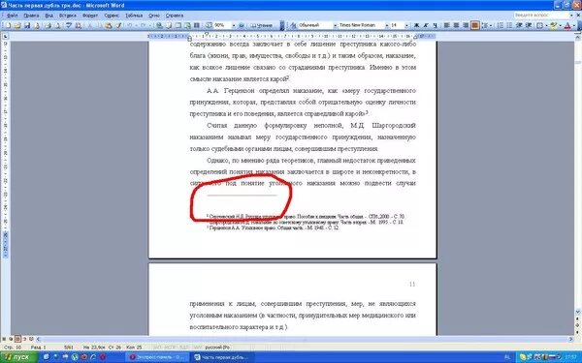Open highlight color dropdown arrow
The height and width of the screenshot is (363, 582).
(x=560, y=25)
